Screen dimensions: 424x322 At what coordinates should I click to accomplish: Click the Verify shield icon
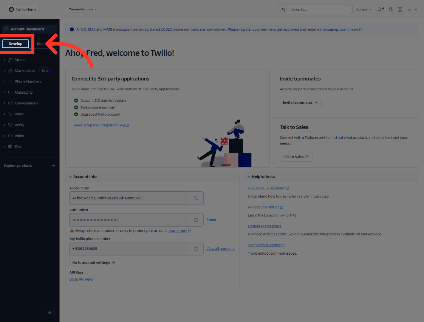point(10,125)
